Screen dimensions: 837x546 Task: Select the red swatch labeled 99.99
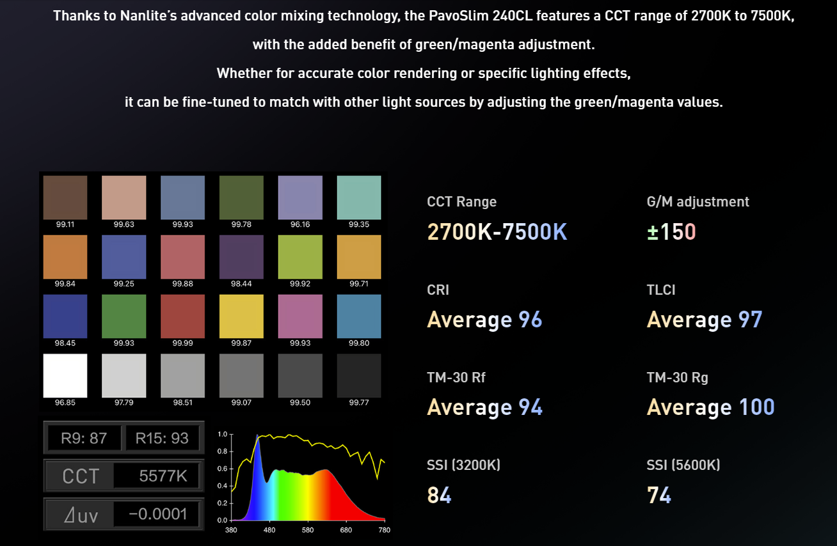pos(182,316)
